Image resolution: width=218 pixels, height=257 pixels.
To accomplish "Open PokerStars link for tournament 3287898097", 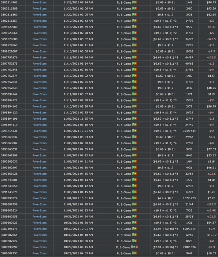I will (x=40, y=247).
